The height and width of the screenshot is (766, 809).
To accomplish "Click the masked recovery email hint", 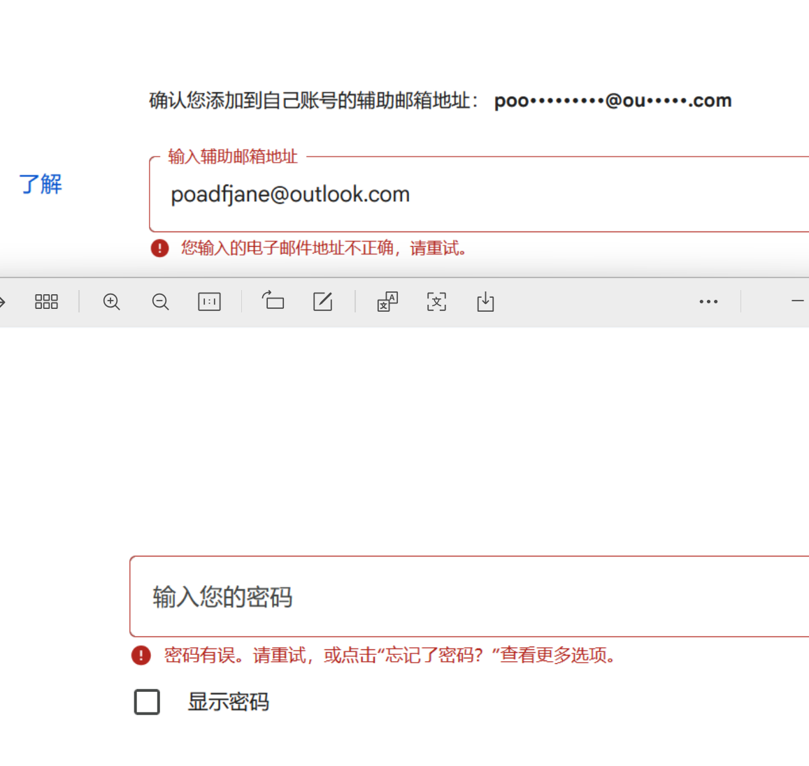I will point(613,101).
